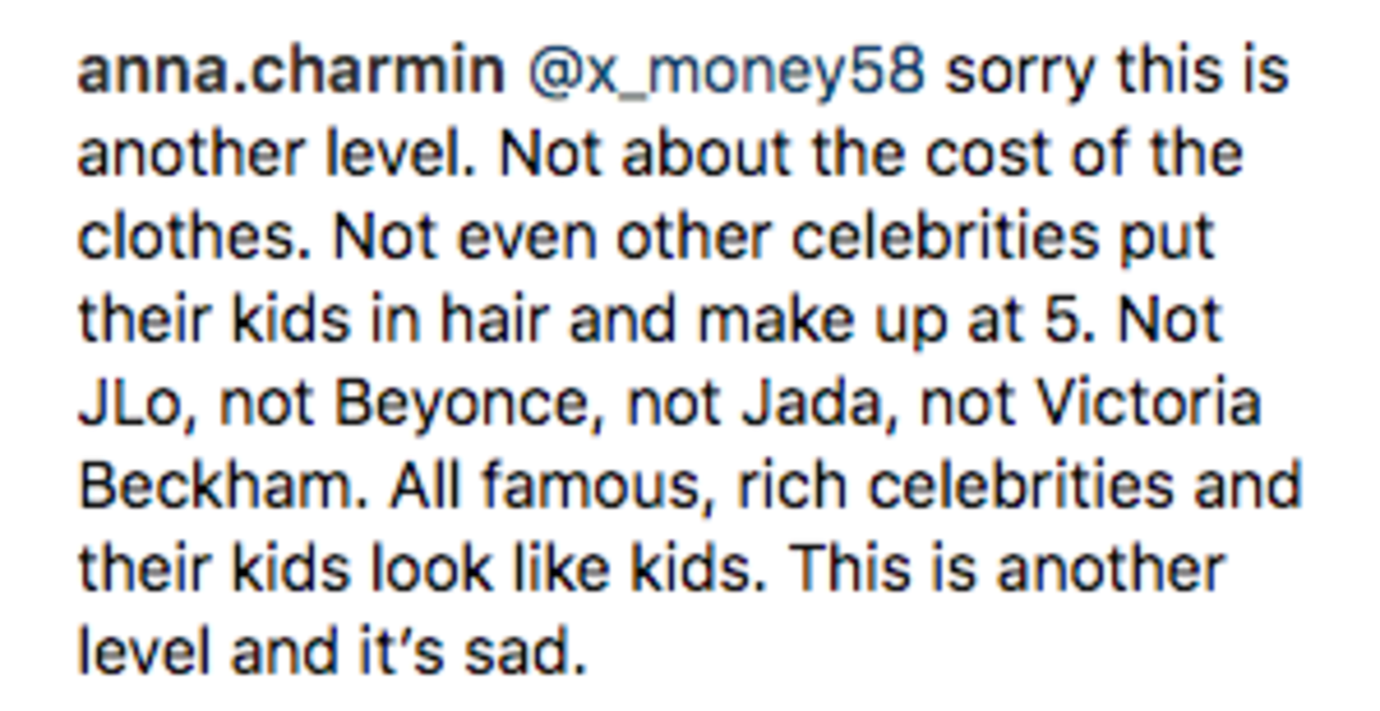1380x711 pixels.
Task: Click the first word "celebrities" after "other"
Action: click(x=945, y=237)
